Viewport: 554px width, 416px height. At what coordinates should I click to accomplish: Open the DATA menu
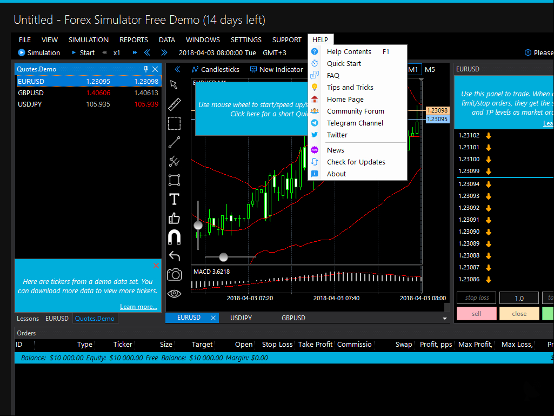(167, 39)
